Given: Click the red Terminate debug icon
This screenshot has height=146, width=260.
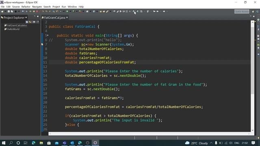Looking at the screenshot, I should click(37, 11).
